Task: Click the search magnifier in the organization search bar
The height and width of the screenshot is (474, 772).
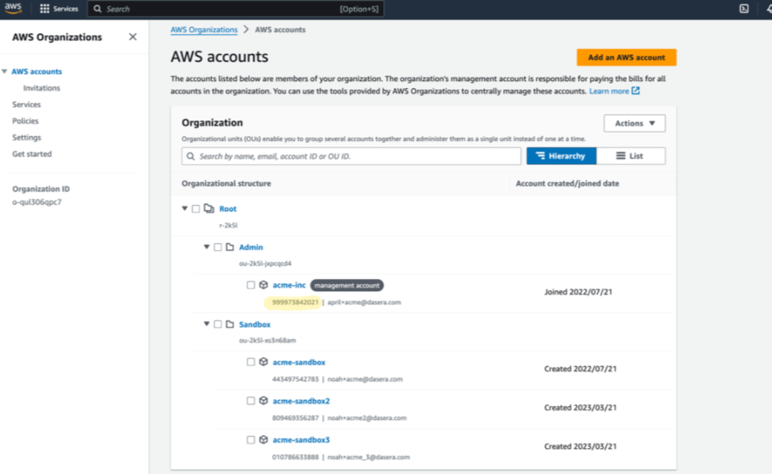Action: (x=191, y=156)
